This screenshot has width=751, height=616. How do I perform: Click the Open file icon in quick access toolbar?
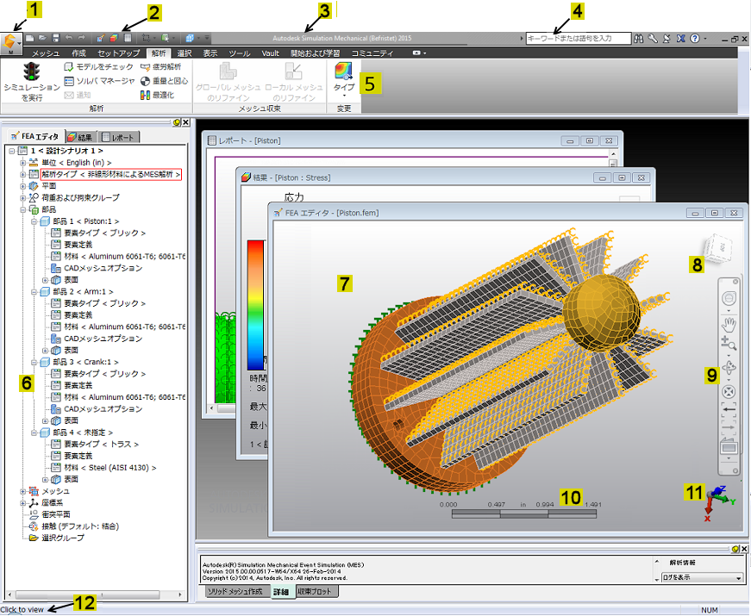coord(42,38)
